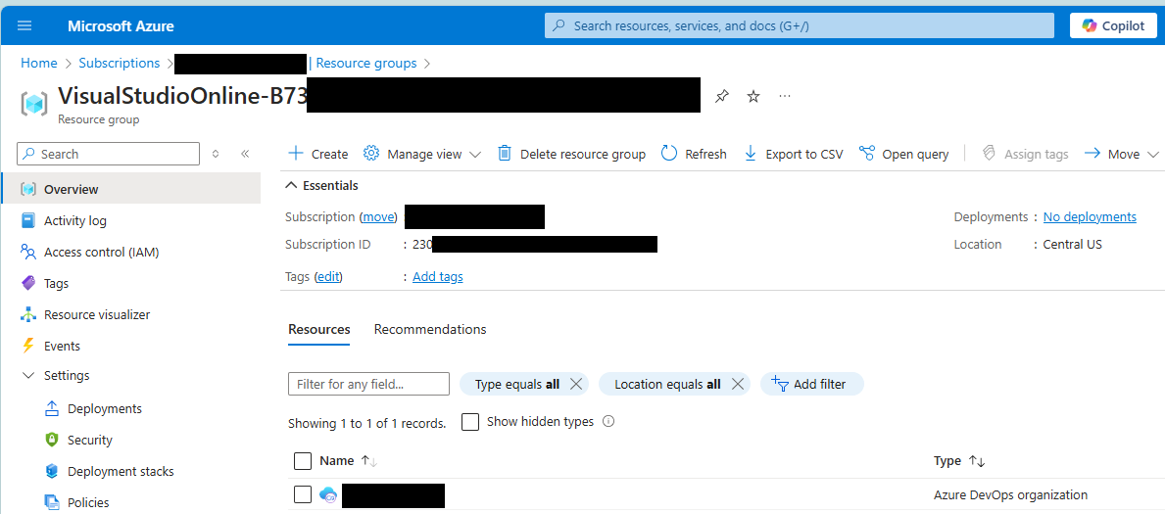
Task: Click Delete resource group
Action: point(570,154)
